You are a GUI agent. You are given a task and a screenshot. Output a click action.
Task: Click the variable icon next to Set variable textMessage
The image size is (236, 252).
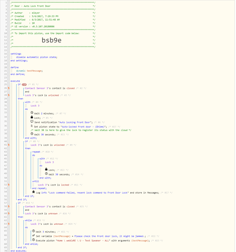click(x=33, y=235)
